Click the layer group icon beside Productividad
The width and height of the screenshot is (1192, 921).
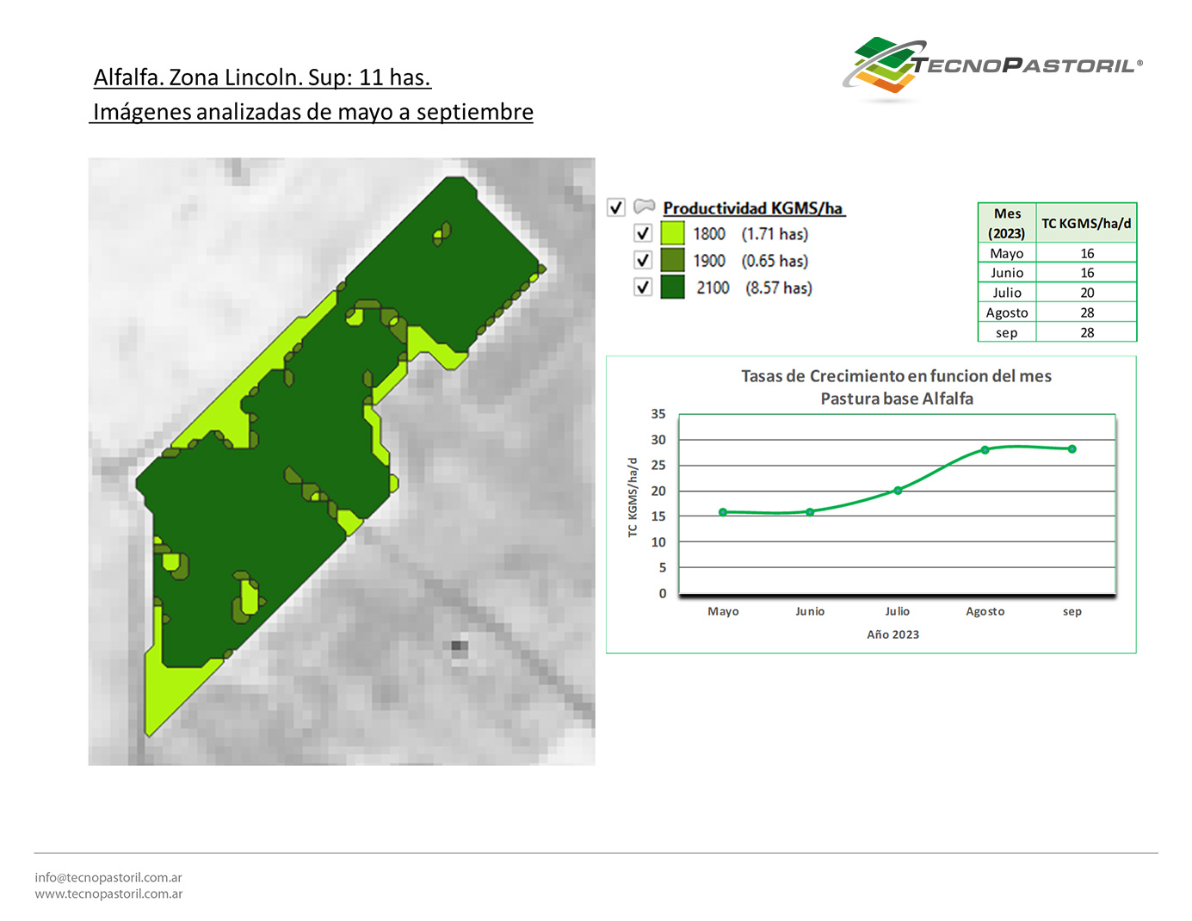click(644, 207)
